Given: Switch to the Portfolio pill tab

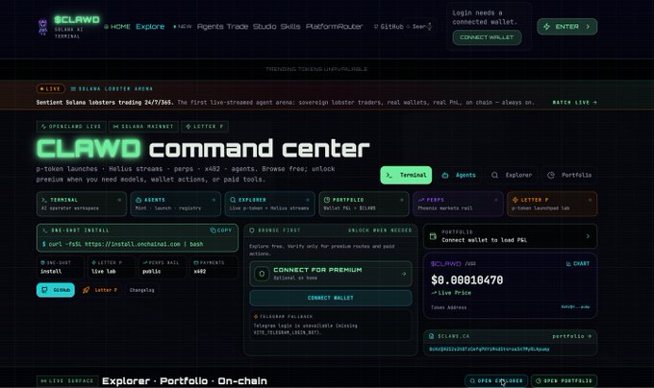Looking at the screenshot, I should click(569, 175).
